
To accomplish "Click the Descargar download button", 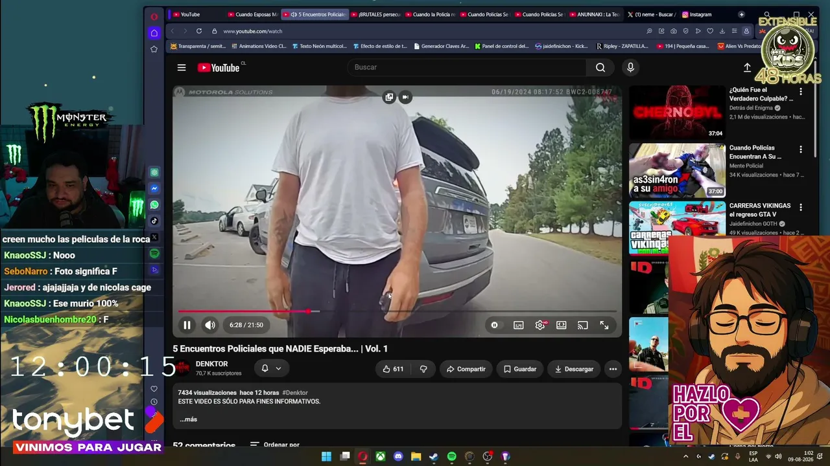I will 574,369.
